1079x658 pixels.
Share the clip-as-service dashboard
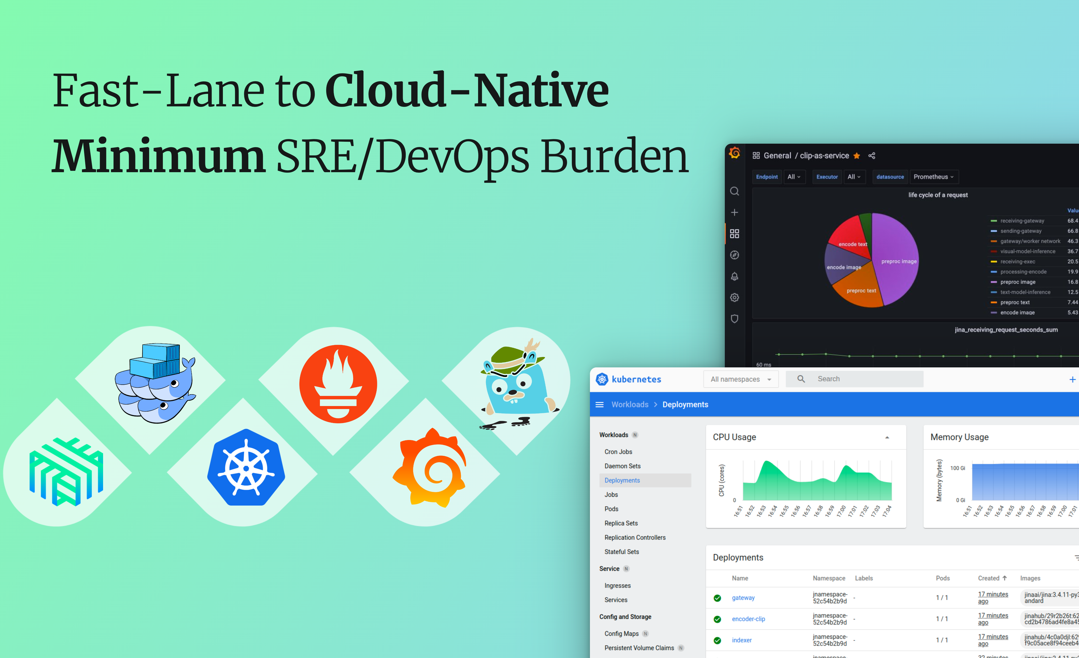(871, 156)
